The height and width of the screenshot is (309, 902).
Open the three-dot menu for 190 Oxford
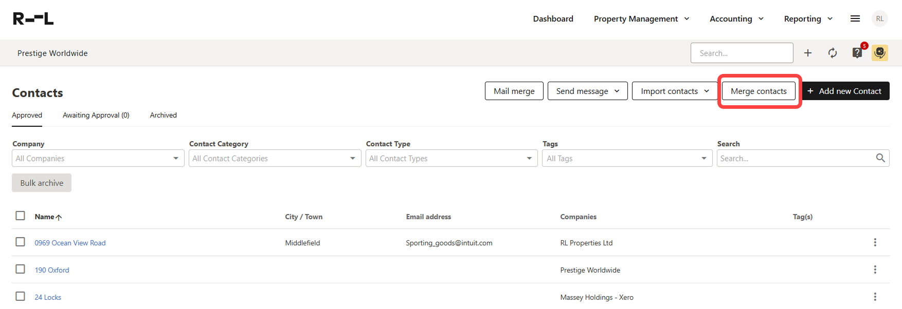pos(875,269)
